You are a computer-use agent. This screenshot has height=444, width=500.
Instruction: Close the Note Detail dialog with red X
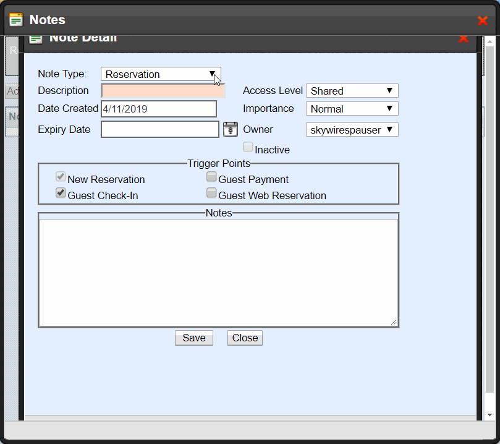[x=463, y=39]
